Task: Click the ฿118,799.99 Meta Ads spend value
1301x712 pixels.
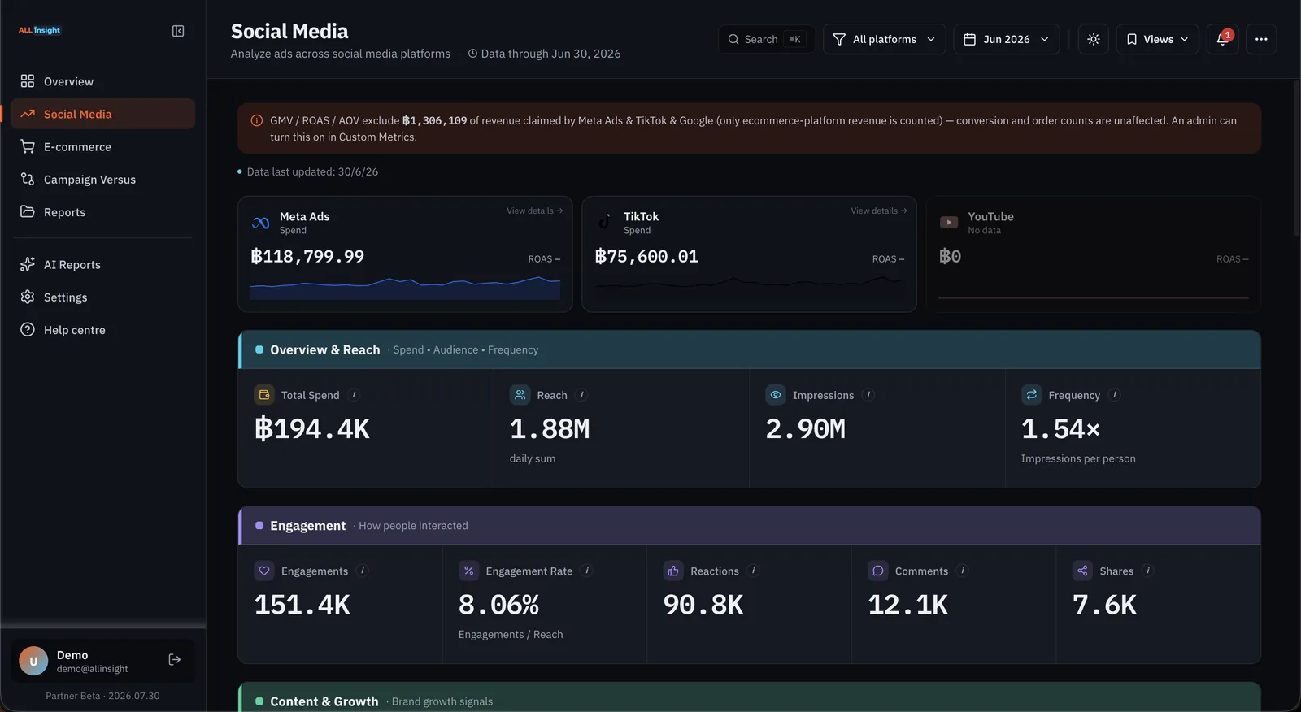Action: [x=307, y=257]
